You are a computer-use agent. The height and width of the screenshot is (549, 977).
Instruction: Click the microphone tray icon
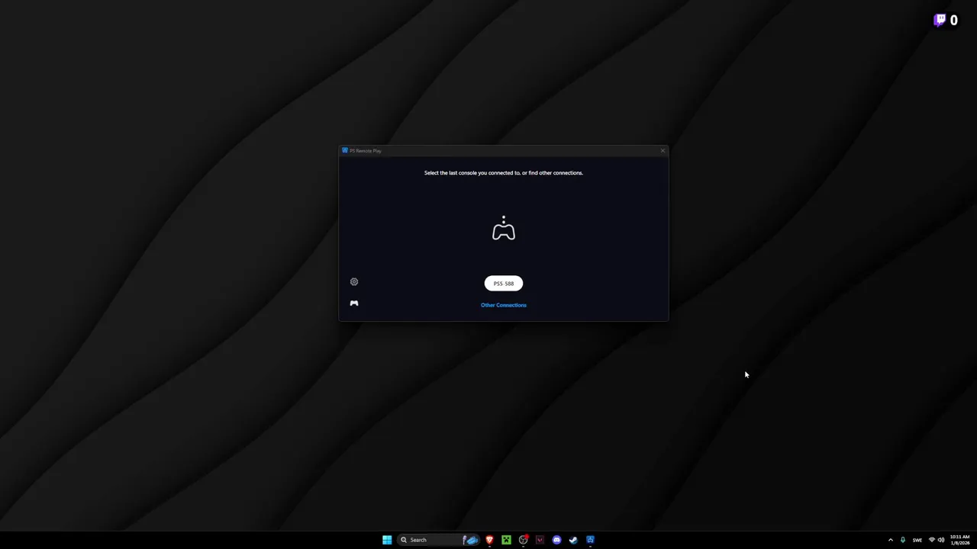click(903, 540)
